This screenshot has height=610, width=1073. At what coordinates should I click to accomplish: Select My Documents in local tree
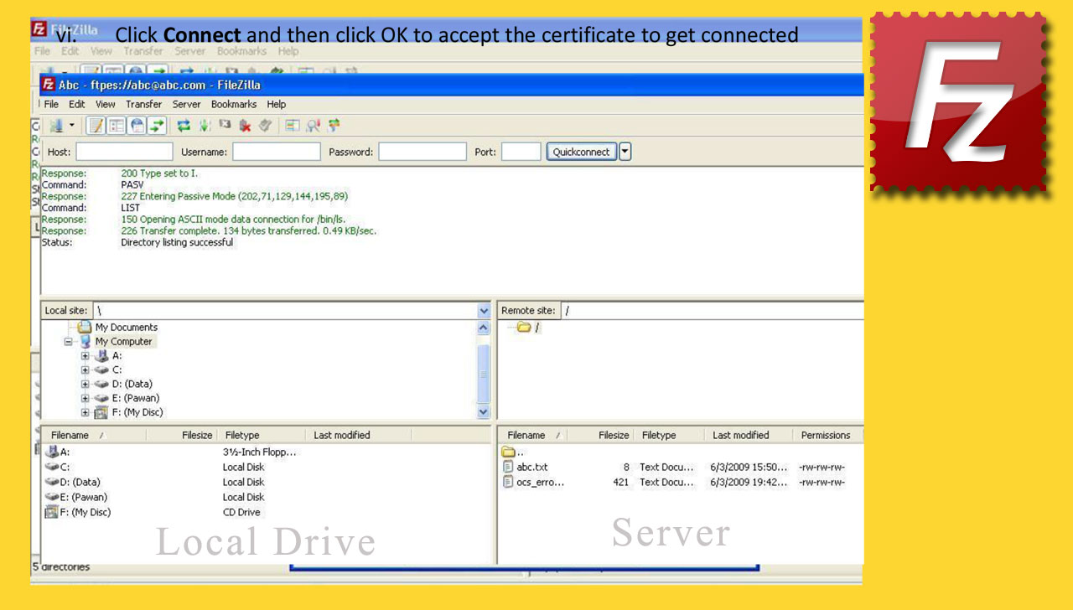[127, 328]
